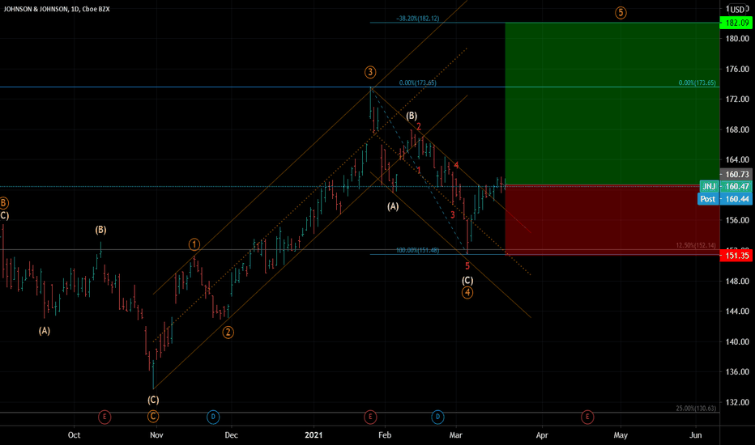Click the blue dividend D marker before Mar
Screen dimensions: 755x445
click(x=437, y=417)
